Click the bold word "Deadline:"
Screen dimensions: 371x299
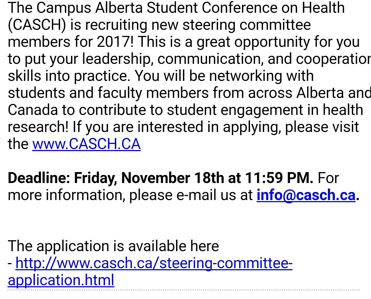coord(39,178)
